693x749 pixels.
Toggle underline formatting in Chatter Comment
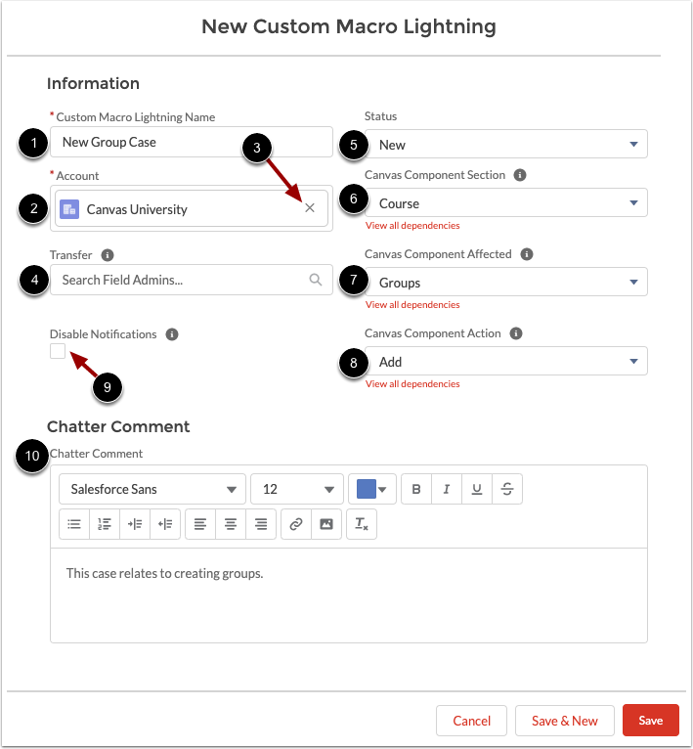coord(477,489)
